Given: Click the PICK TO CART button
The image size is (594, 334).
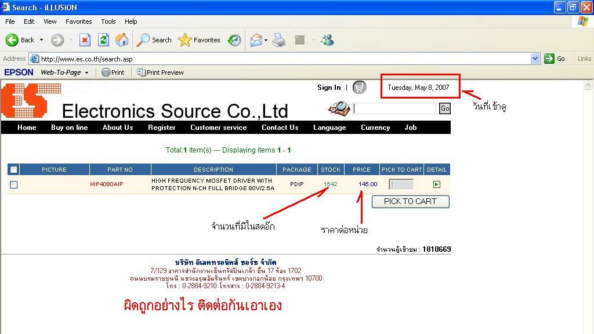Looking at the screenshot, I should click(411, 201).
